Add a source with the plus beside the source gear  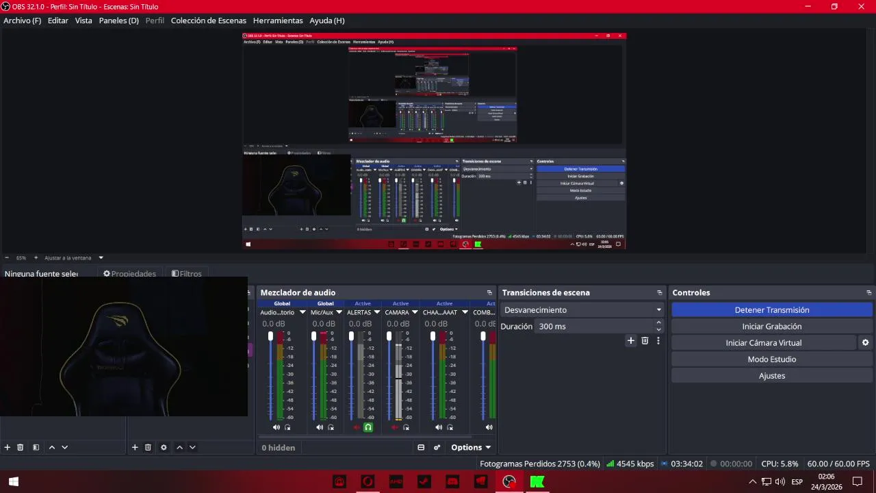click(x=135, y=447)
